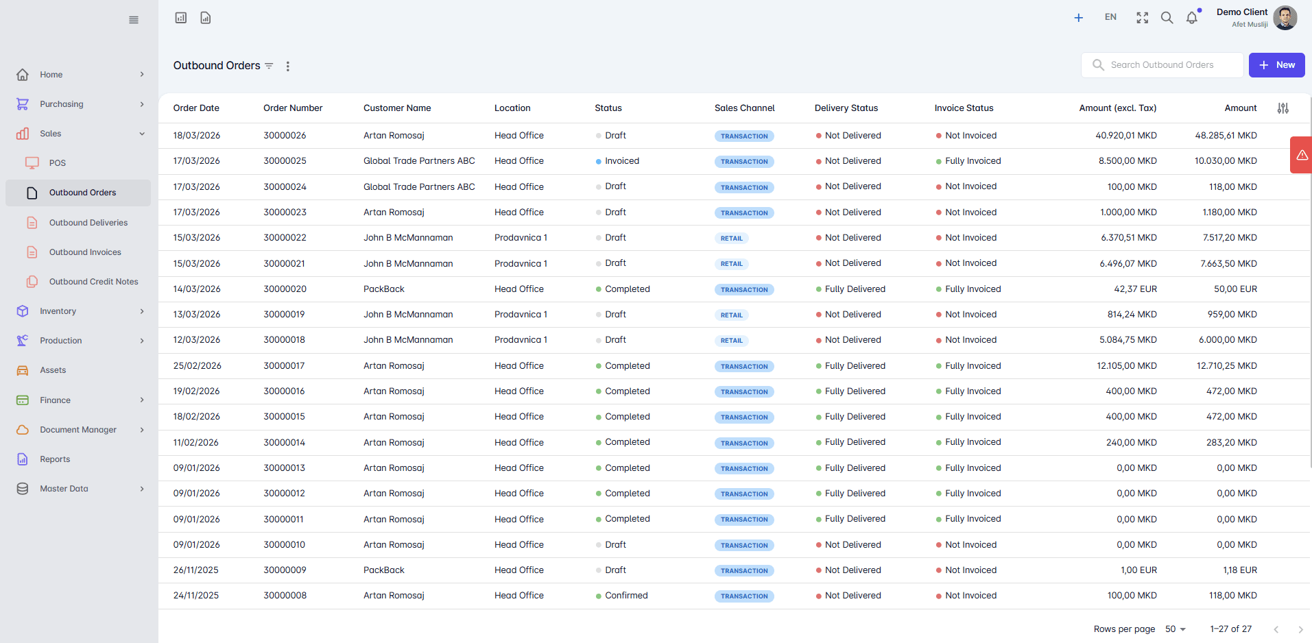Expand the Document Manager chevron
Screen dimensions: 1312x643
point(142,430)
